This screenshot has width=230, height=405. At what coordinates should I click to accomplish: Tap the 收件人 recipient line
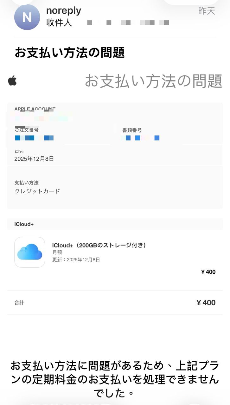59,22
